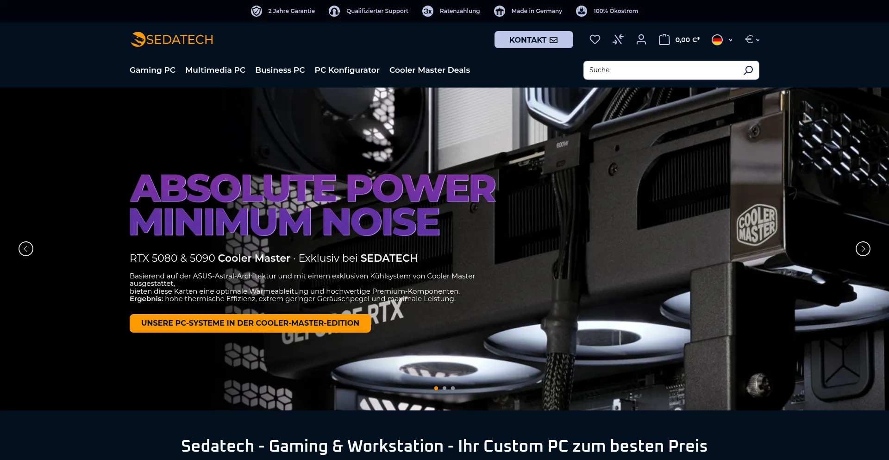
Task: Click the search magnifier icon
Action: (748, 70)
